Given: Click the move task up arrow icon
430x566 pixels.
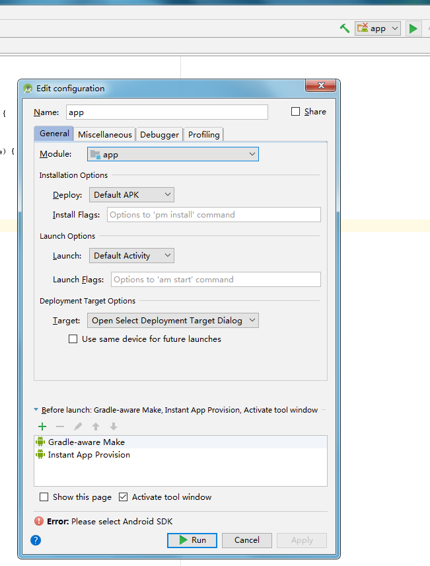Looking at the screenshot, I should point(96,426).
